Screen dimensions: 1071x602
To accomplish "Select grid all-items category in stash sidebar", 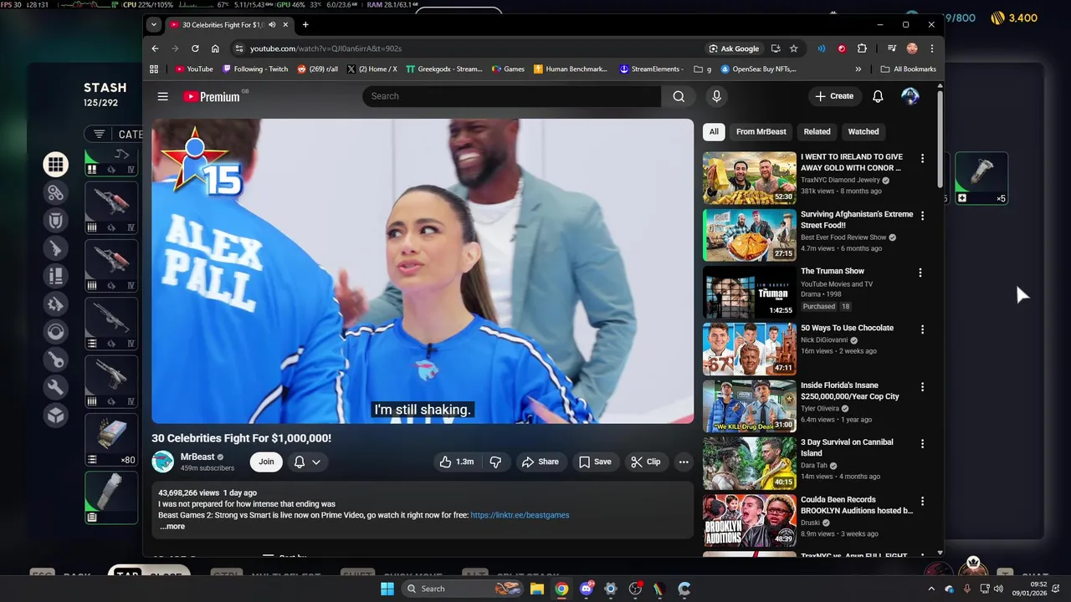I will click(56, 165).
